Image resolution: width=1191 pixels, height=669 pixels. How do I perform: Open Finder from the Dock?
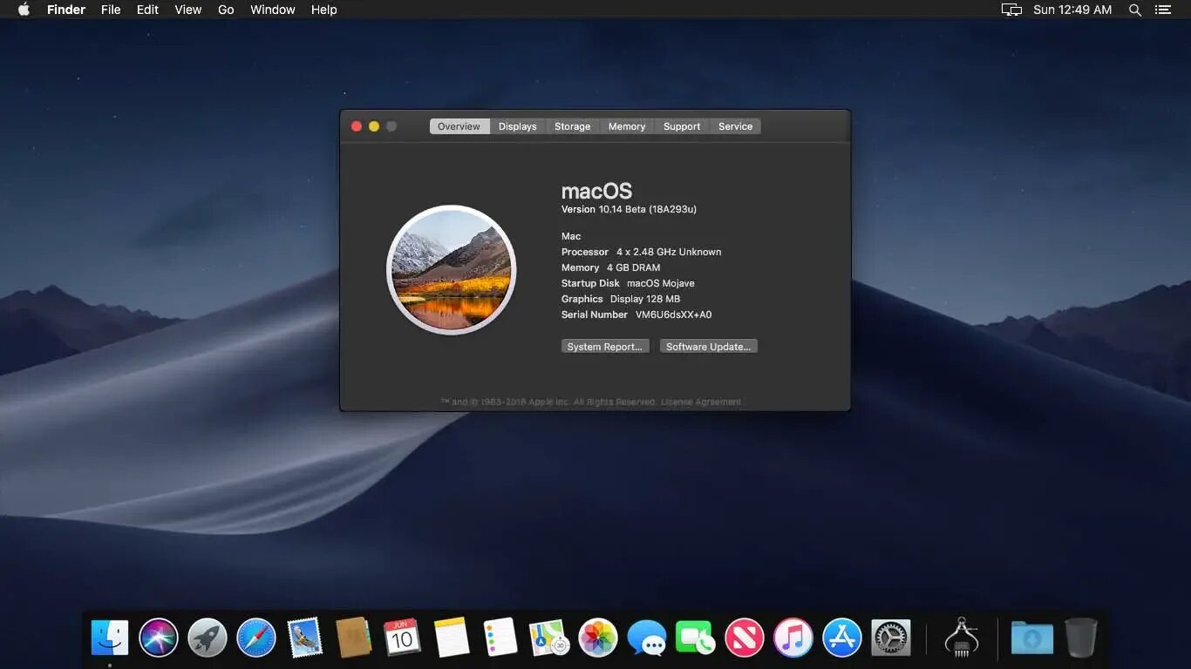[110, 638]
